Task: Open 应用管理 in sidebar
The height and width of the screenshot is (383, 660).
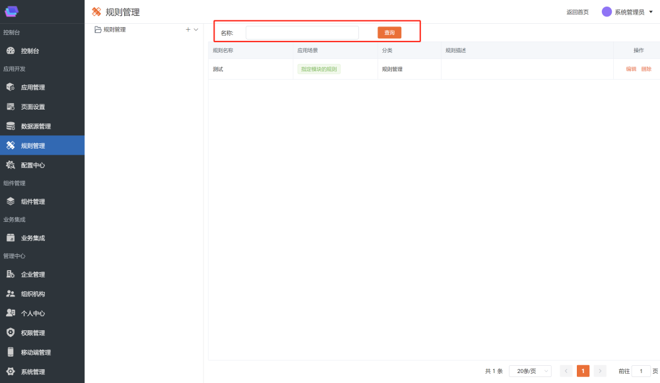Action: tap(32, 87)
